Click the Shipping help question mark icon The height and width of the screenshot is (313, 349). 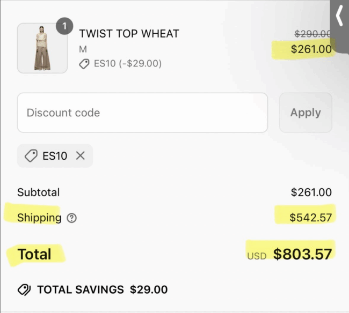coord(71,218)
